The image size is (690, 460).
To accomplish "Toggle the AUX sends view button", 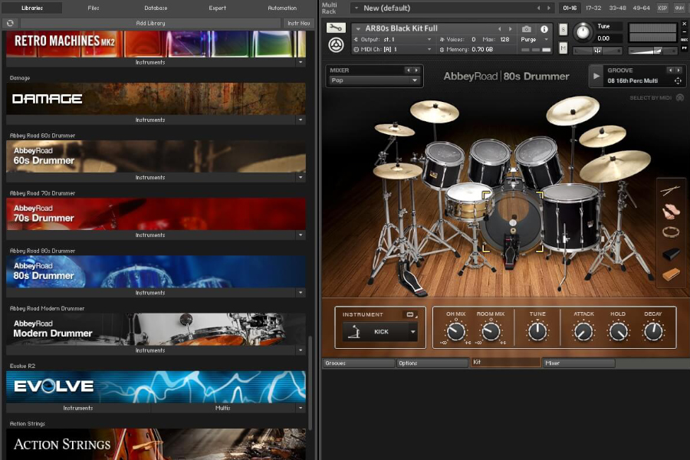I will (680, 8).
